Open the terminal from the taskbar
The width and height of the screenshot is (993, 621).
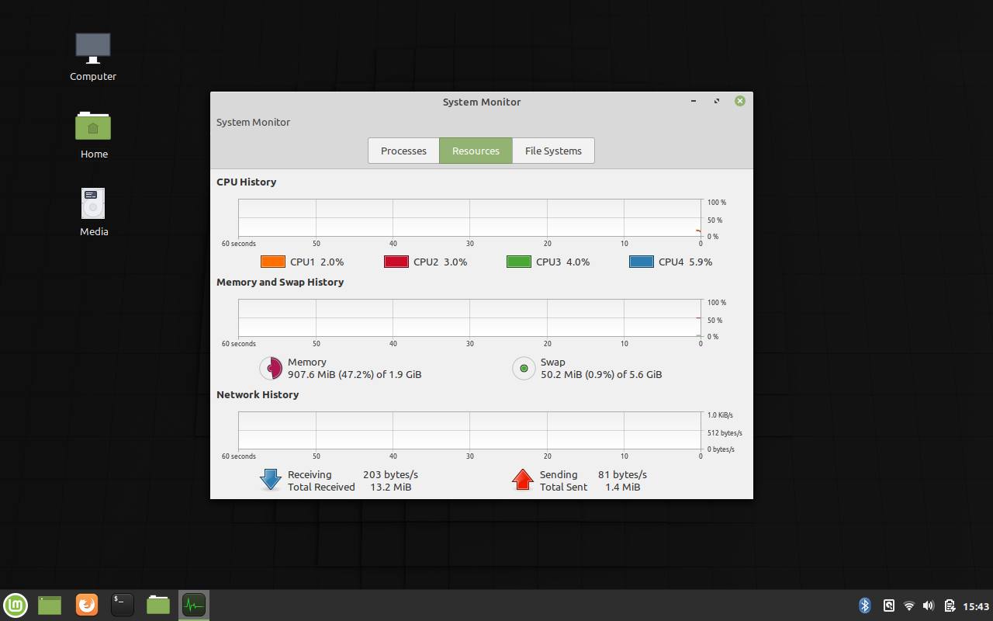click(x=122, y=605)
